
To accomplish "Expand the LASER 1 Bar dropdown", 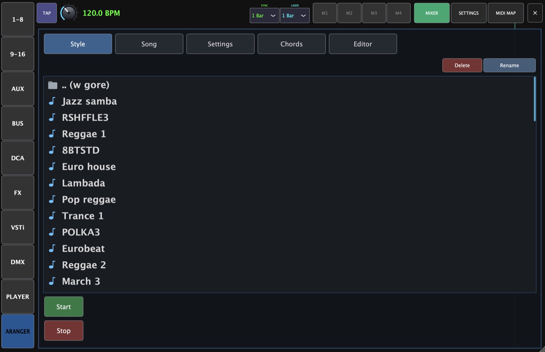I will [x=295, y=16].
